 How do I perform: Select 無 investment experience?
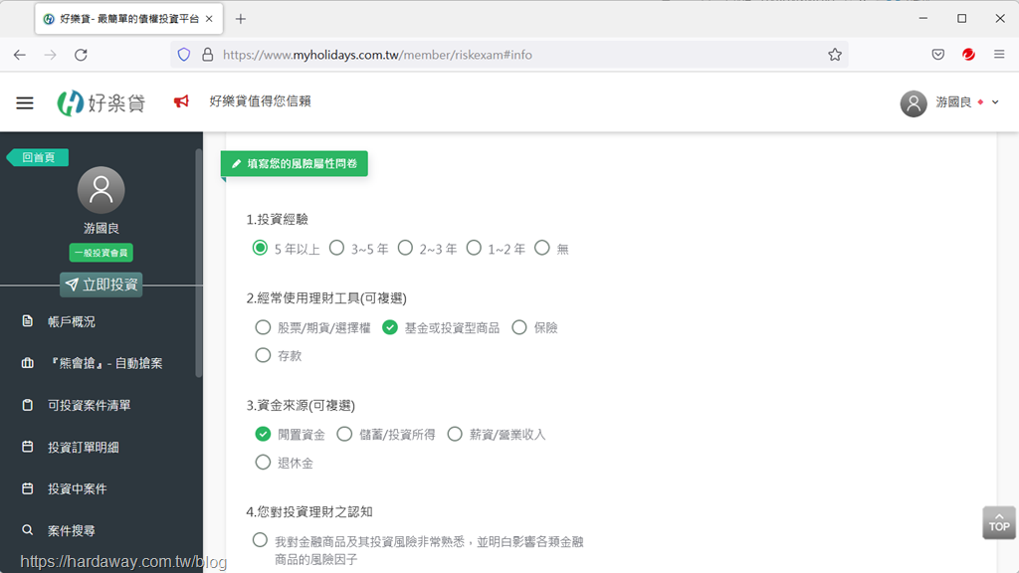pyautogui.click(x=542, y=248)
